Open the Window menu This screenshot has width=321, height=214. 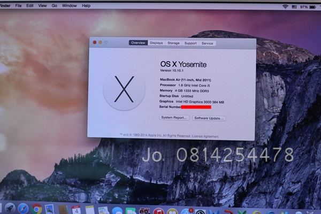70,6
